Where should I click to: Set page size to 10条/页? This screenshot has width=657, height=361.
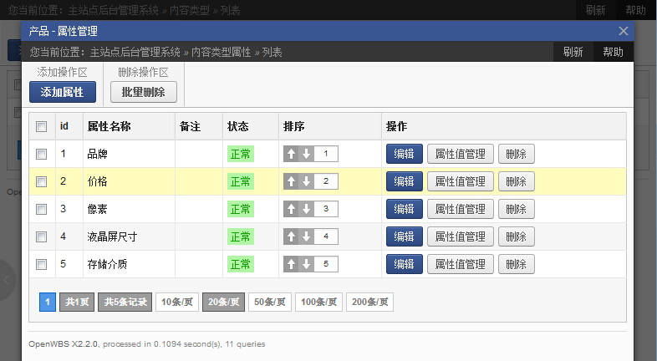pyautogui.click(x=176, y=302)
